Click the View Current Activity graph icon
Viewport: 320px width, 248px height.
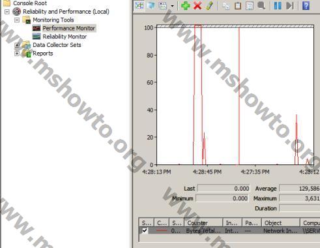139,6
